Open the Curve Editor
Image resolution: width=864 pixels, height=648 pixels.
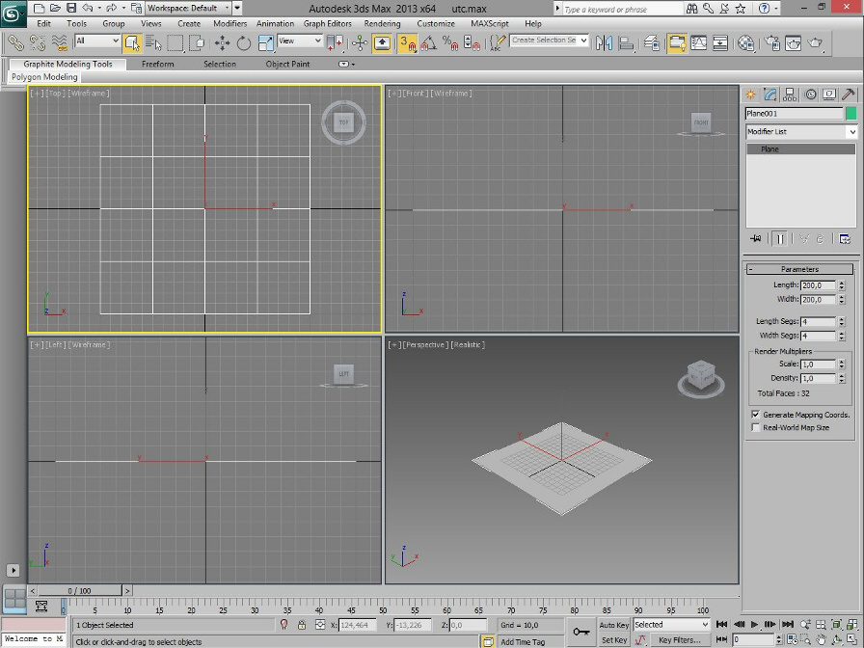(x=698, y=43)
